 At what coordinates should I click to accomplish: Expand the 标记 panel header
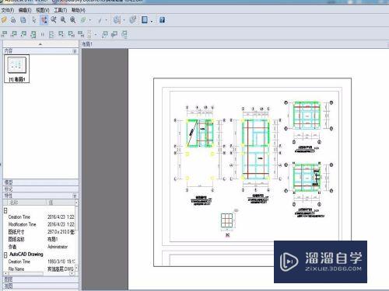[40, 189]
